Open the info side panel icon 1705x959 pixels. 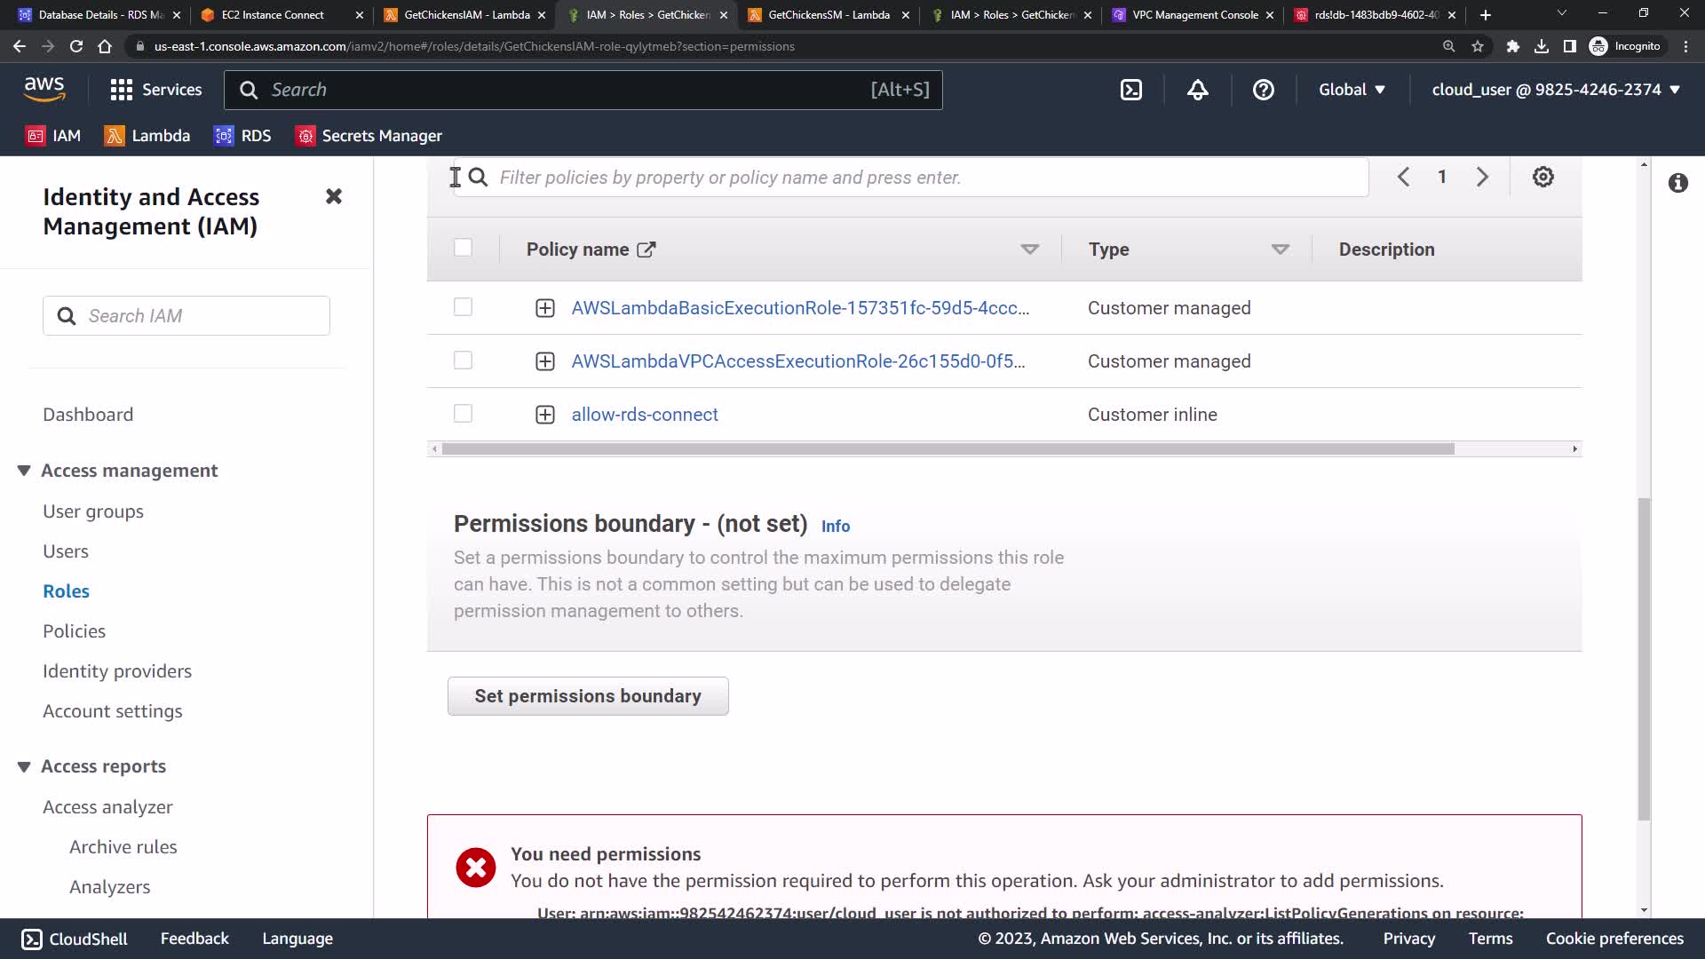coord(1677,183)
